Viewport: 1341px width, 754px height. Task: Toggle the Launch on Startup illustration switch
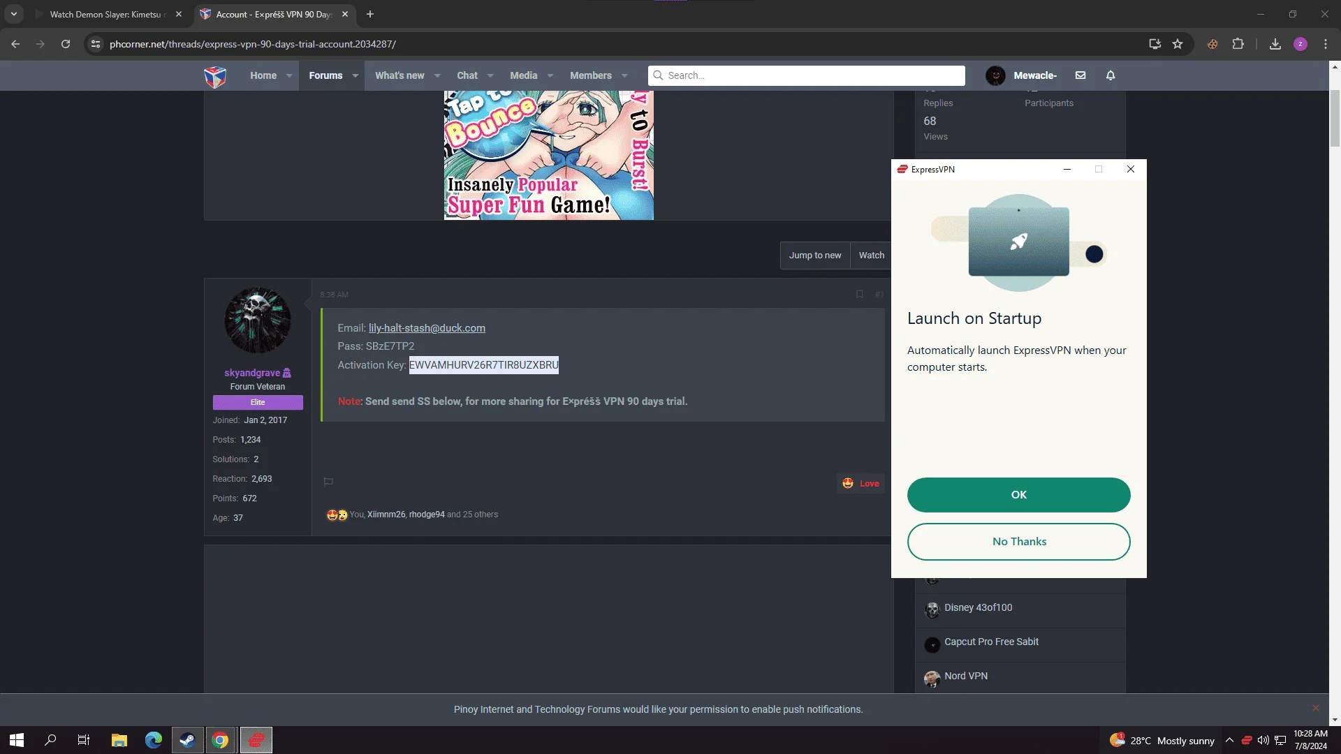(1094, 254)
